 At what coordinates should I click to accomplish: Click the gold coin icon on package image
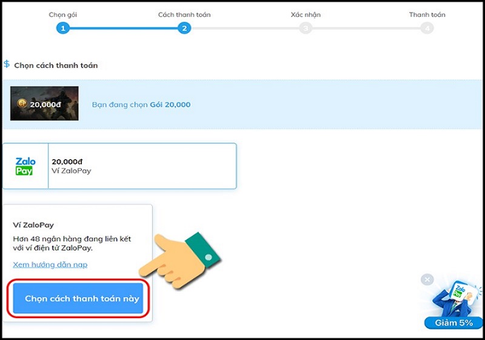coord(22,103)
